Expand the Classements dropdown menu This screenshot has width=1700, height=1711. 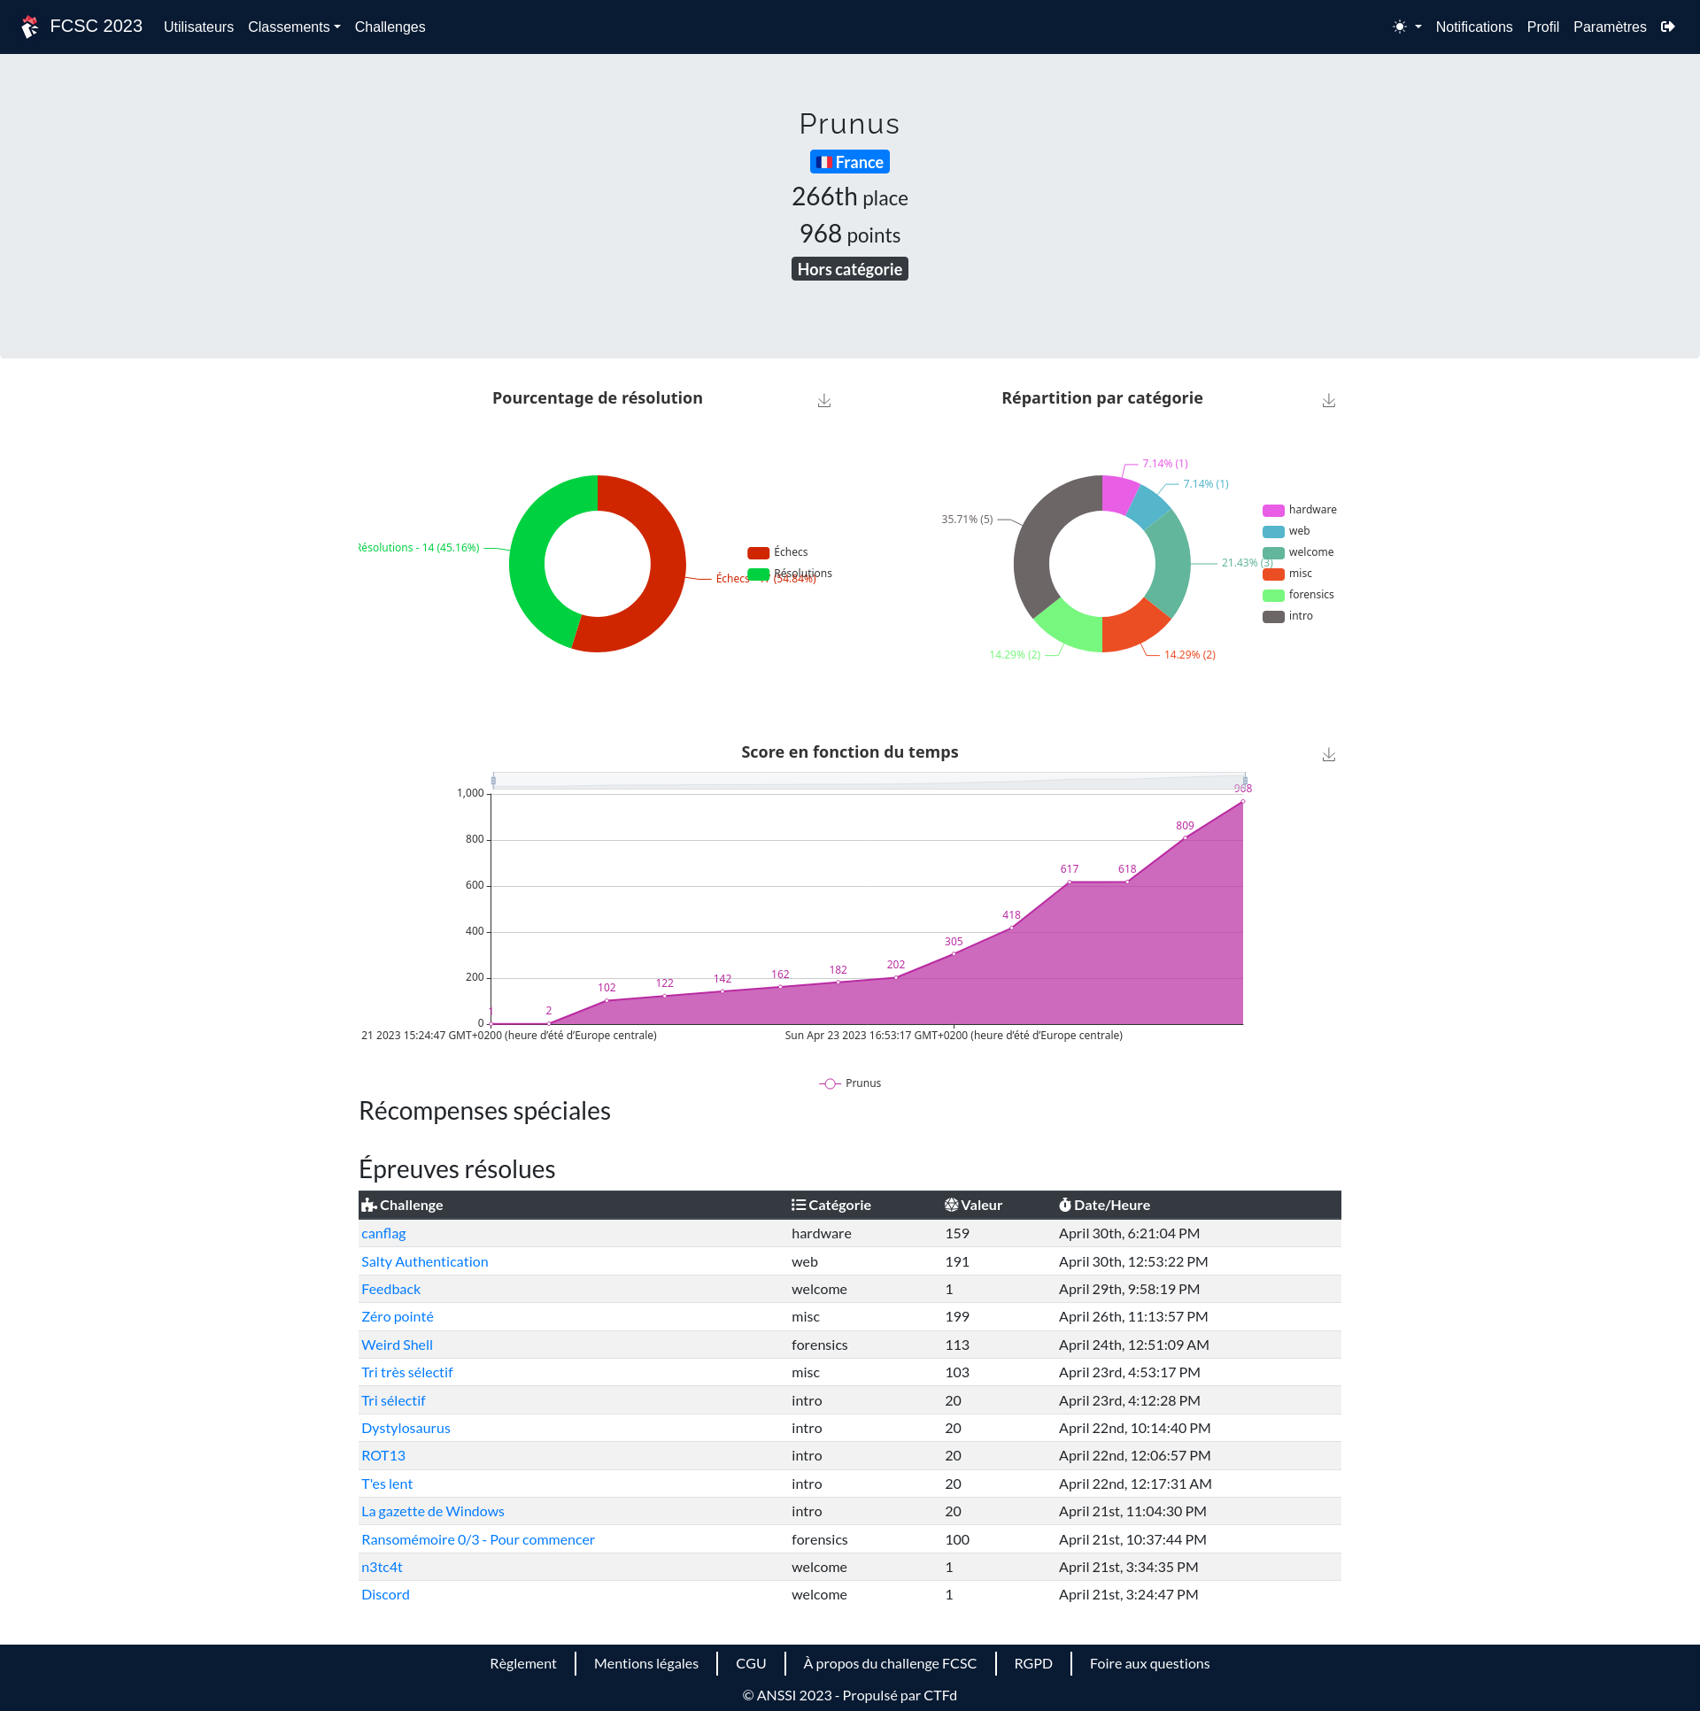click(x=294, y=27)
